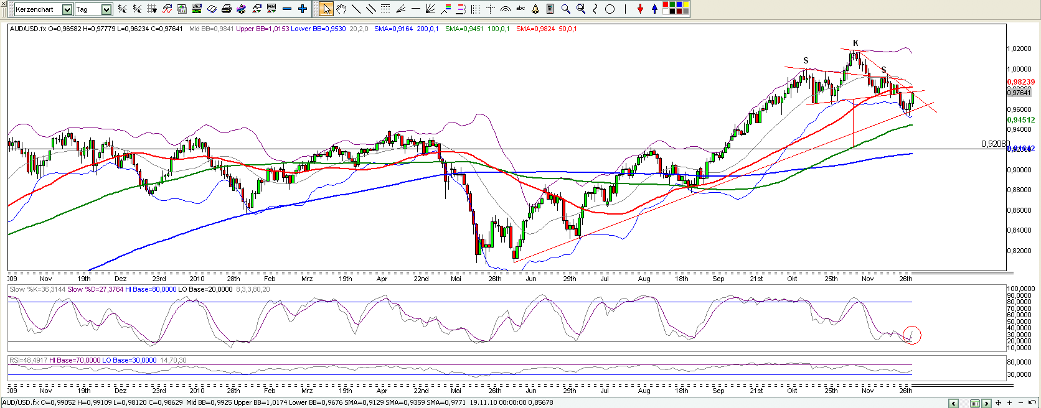Click the green panel chart settings icon
Screen dimensions: 1041x408
197,9
